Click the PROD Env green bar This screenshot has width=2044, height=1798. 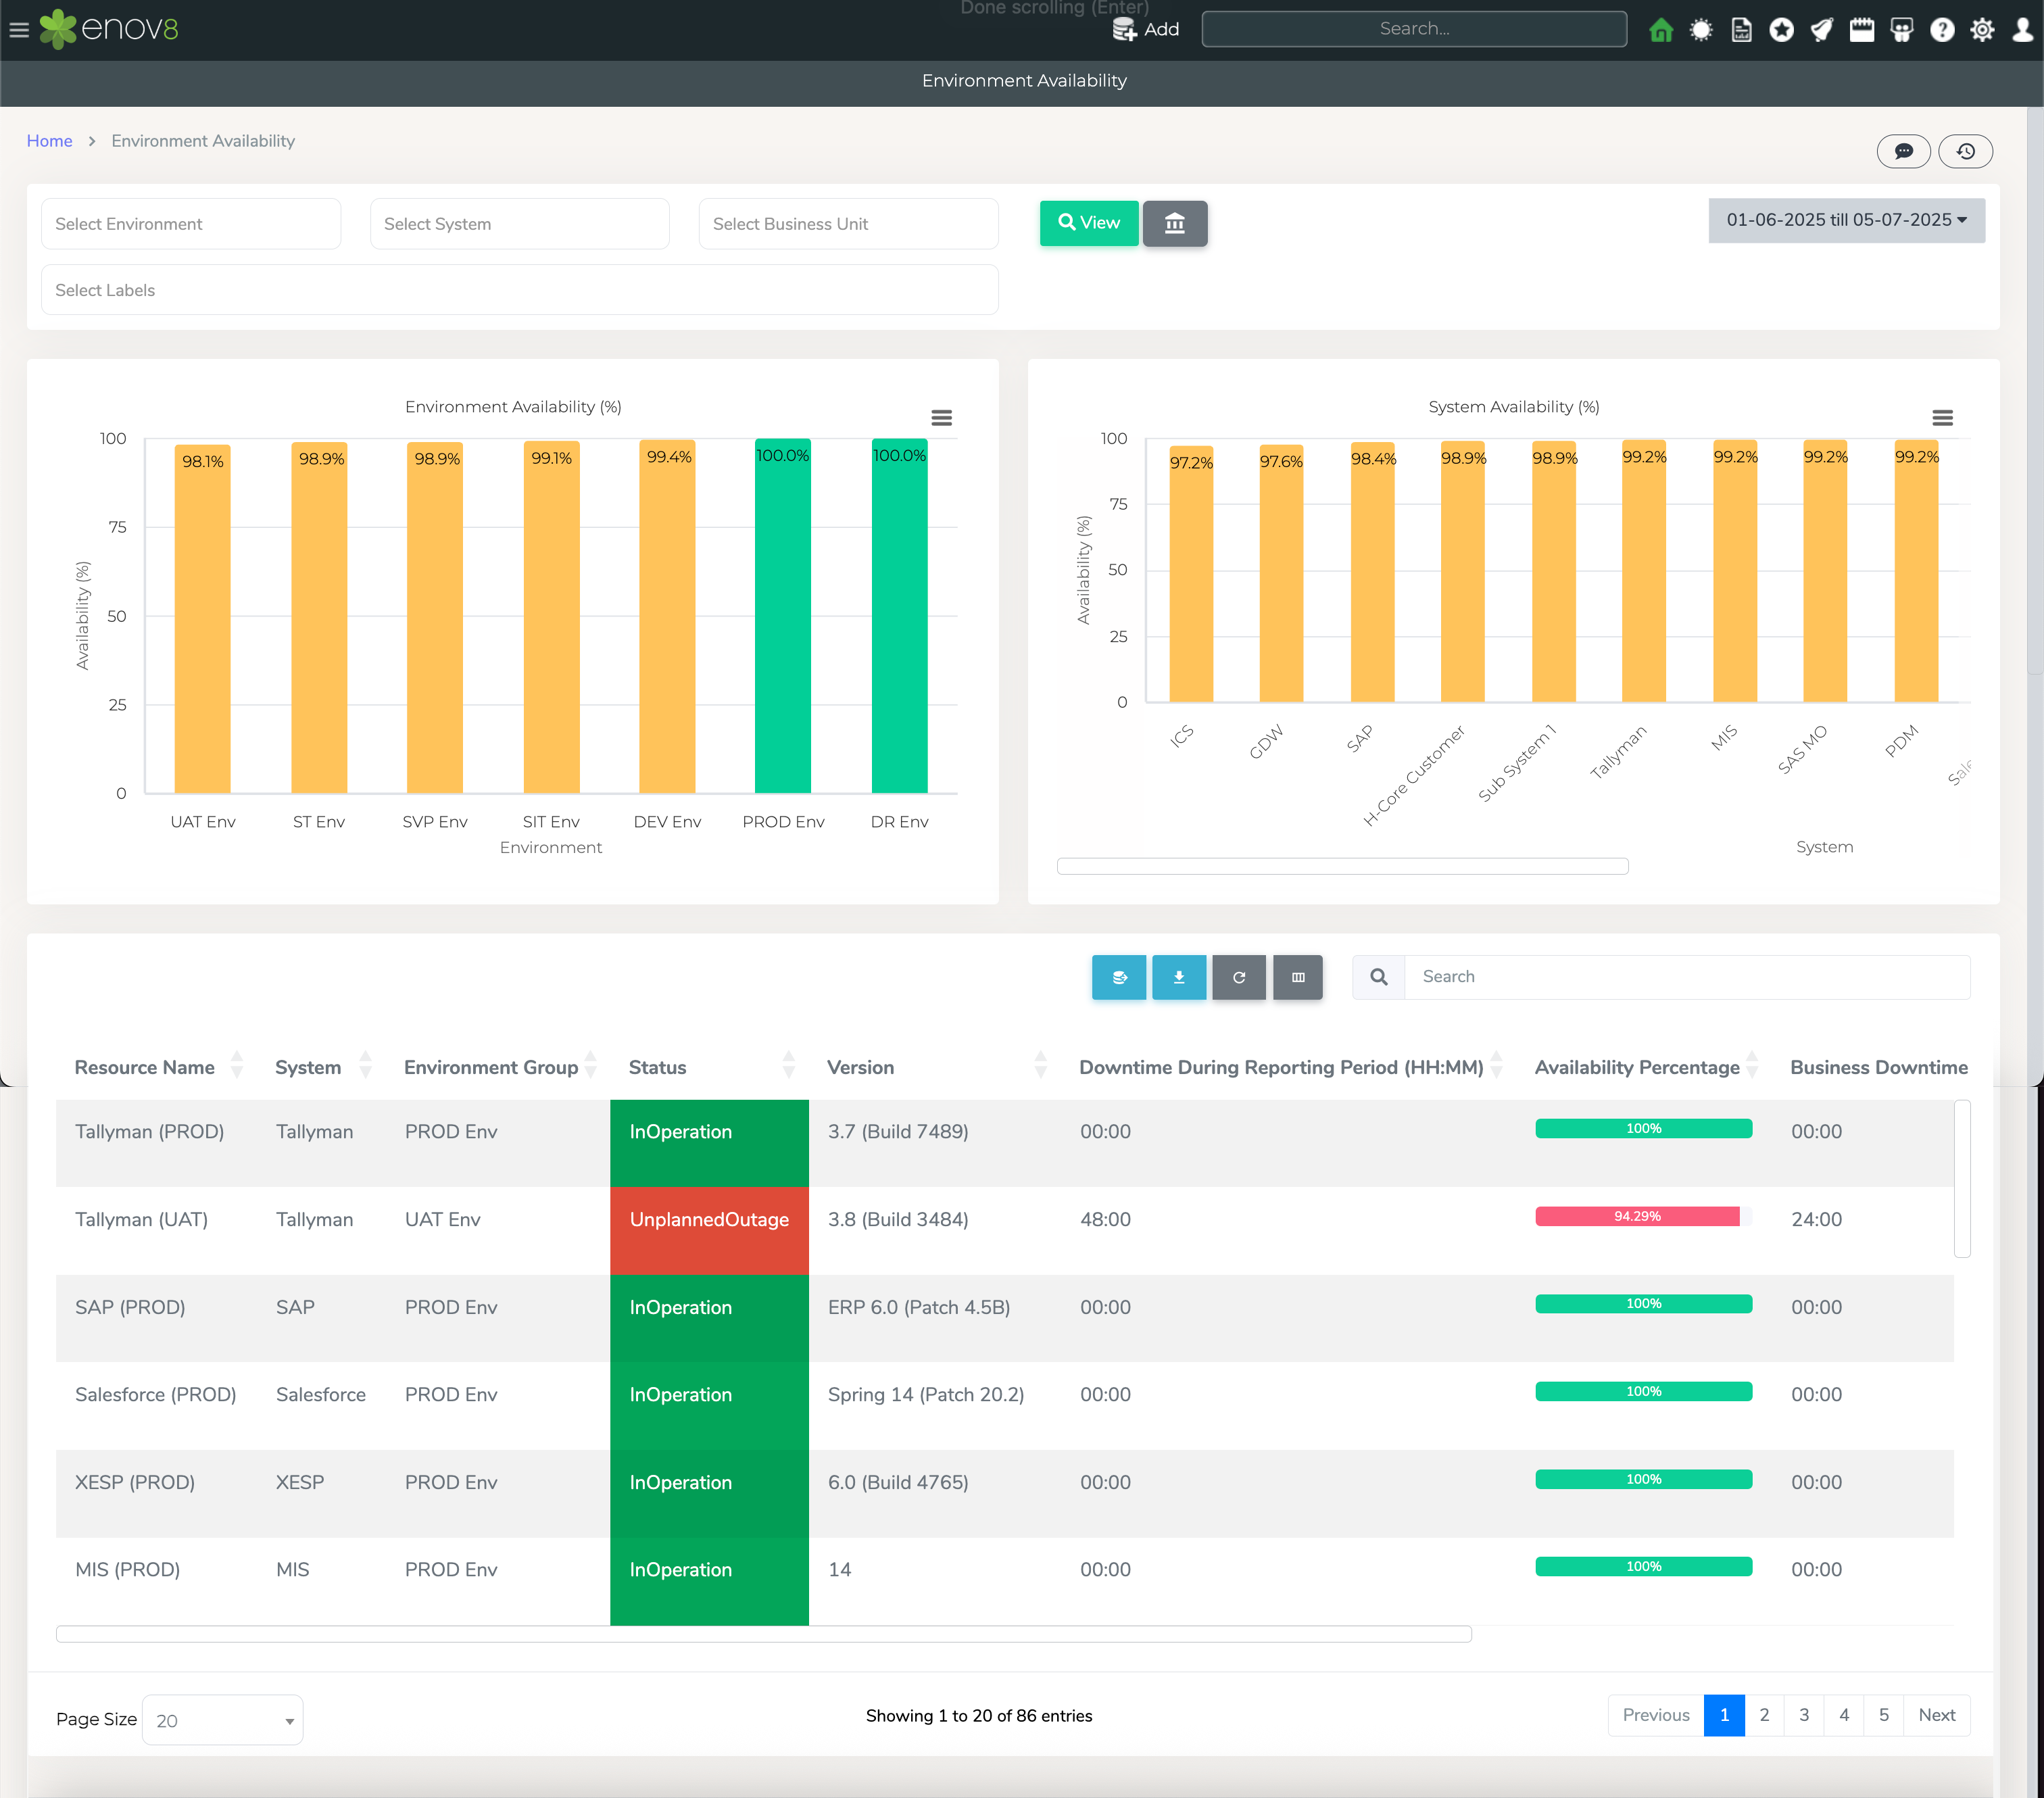tap(783, 616)
